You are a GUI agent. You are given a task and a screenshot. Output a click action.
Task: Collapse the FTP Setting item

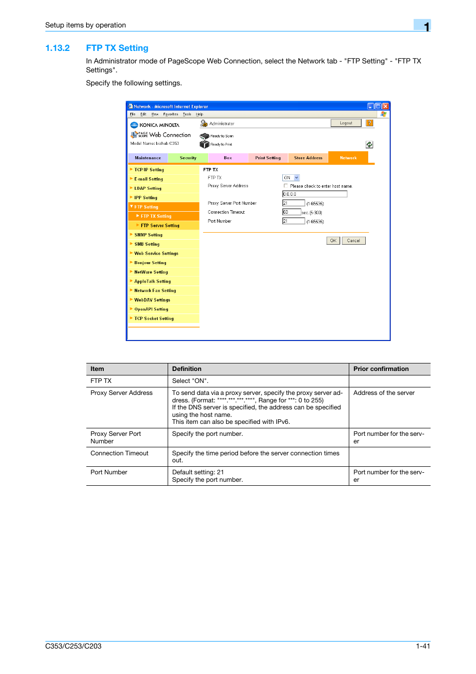click(x=164, y=207)
